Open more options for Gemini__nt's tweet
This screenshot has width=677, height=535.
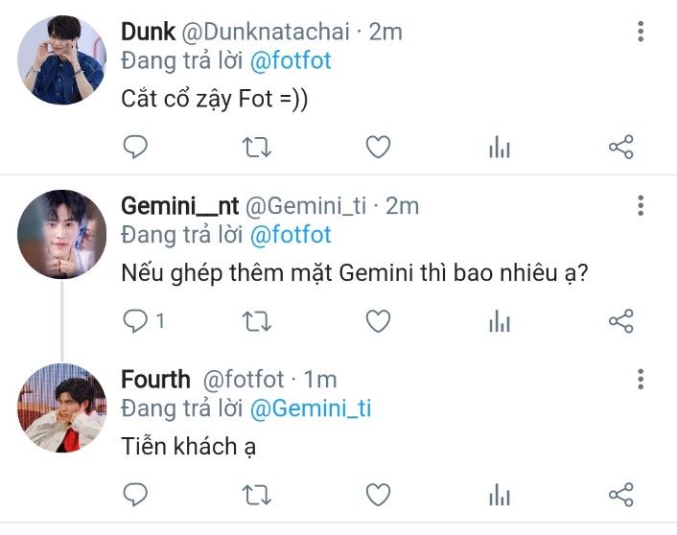(641, 205)
